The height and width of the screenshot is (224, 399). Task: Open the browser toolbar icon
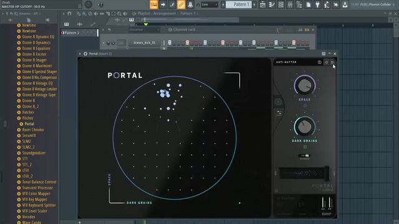(299, 4)
